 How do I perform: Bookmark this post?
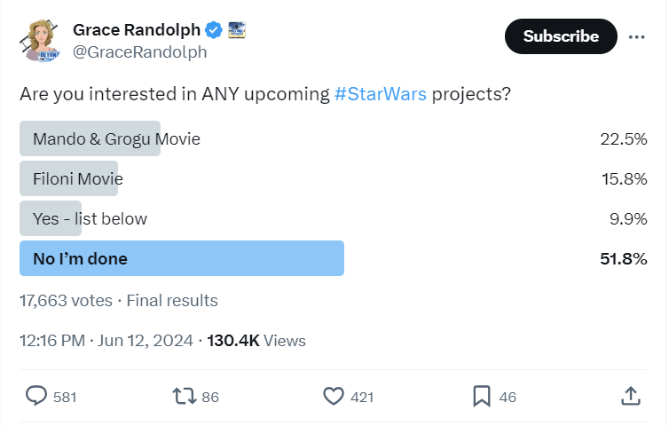coord(482,396)
